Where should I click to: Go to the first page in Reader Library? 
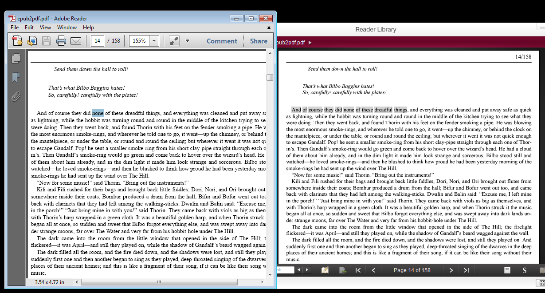(358, 270)
